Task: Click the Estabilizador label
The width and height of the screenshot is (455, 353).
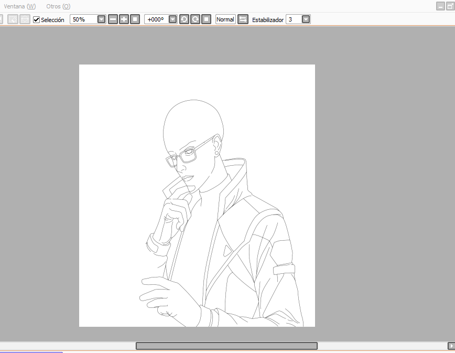Action: point(267,20)
